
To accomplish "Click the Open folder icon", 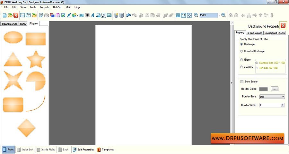I will 10,15.
